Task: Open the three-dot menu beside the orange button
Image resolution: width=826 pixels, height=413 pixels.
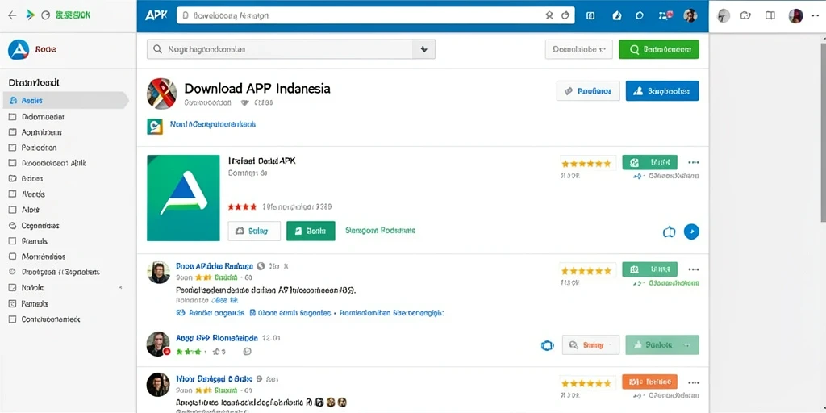Action: click(x=693, y=382)
